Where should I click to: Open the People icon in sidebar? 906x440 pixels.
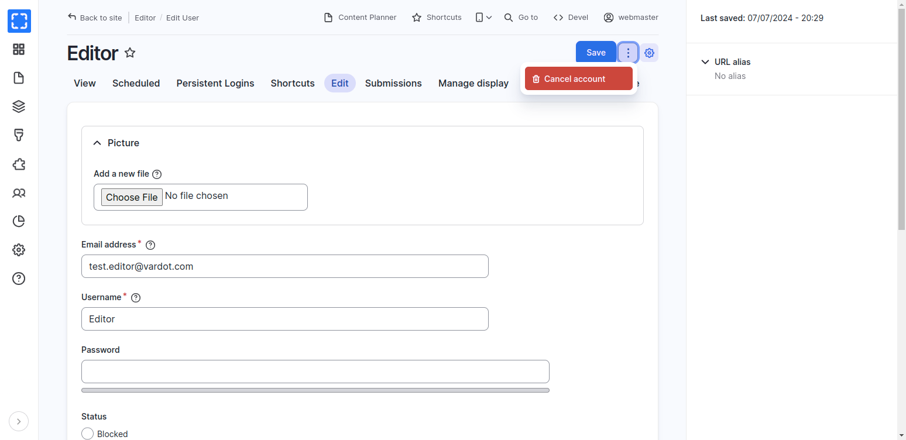19,192
